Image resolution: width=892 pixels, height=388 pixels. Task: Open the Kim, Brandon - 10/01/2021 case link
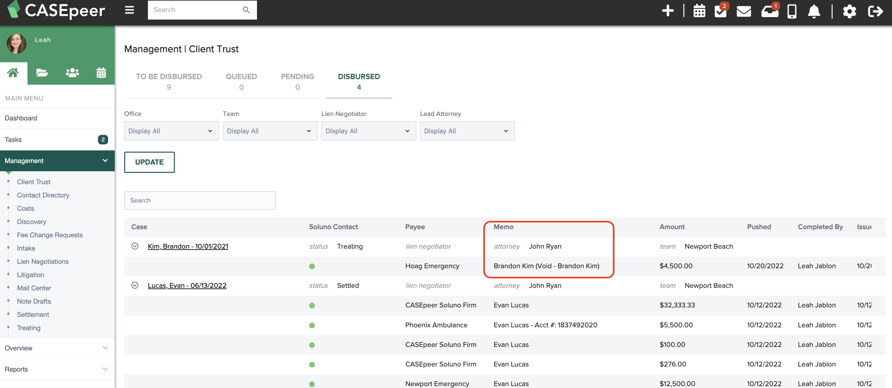(x=188, y=246)
